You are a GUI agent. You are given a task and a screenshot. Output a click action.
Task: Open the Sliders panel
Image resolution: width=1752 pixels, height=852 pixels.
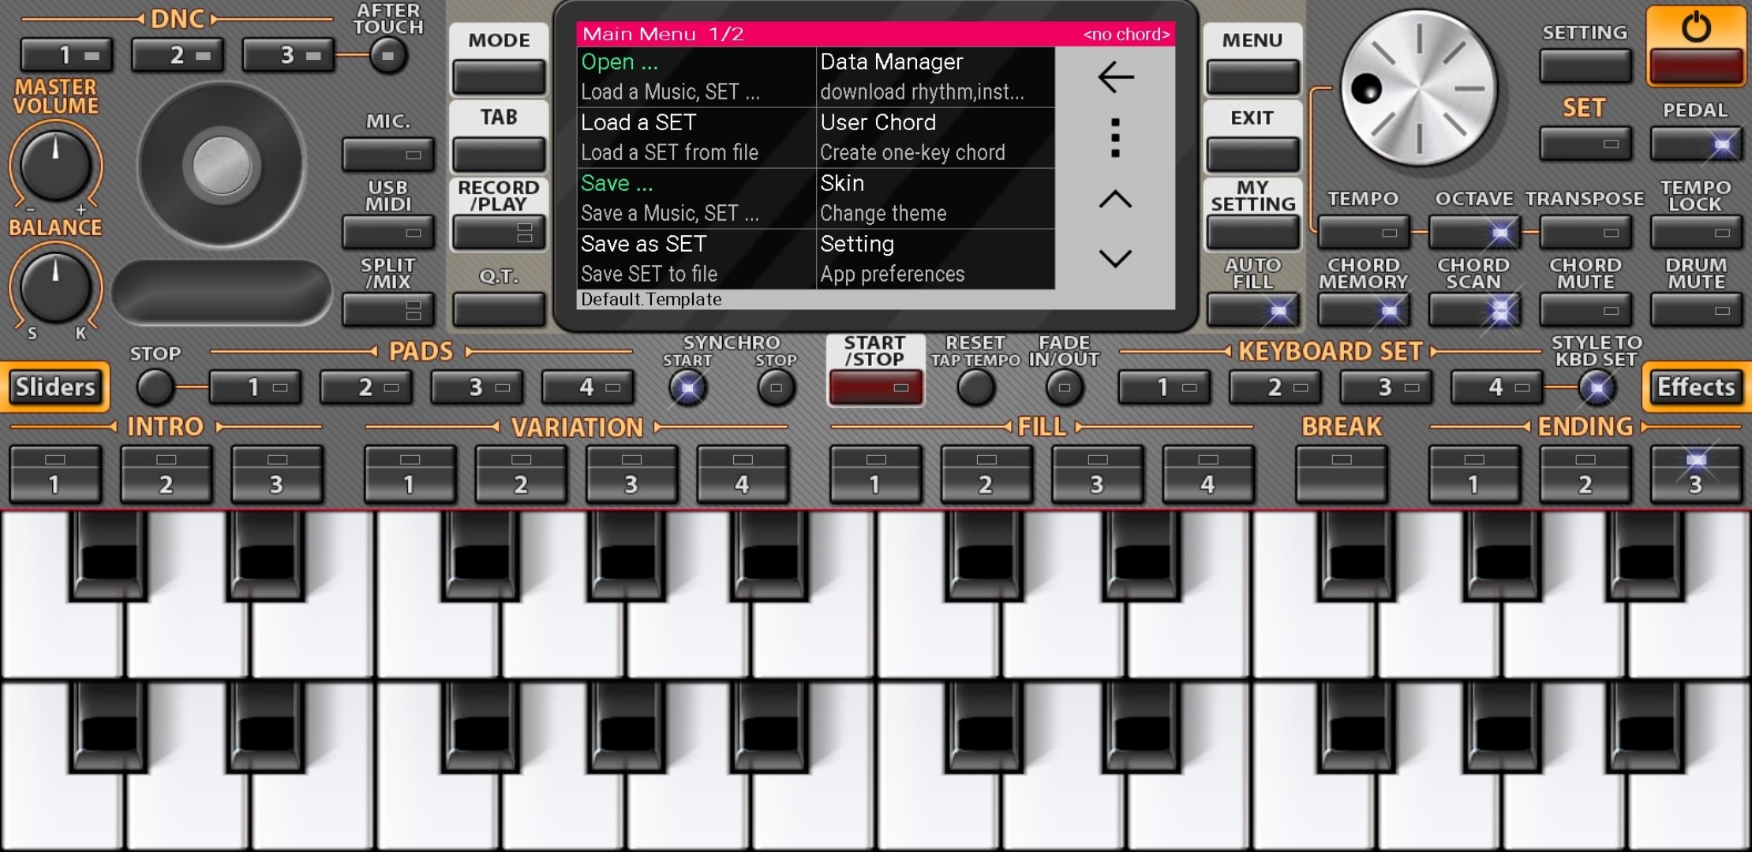(x=55, y=387)
